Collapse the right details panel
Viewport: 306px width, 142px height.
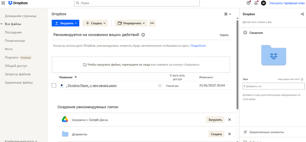(302, 14)
